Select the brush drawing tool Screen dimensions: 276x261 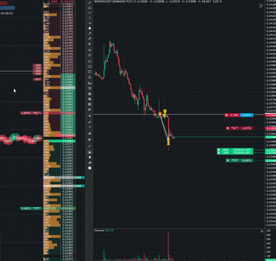(x=89, y=43)
